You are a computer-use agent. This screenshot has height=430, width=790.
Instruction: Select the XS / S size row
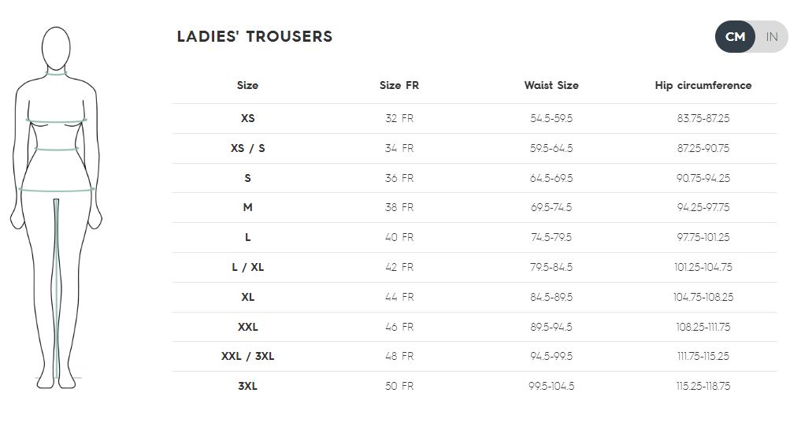pyautogui.click(x=475, y=149)
